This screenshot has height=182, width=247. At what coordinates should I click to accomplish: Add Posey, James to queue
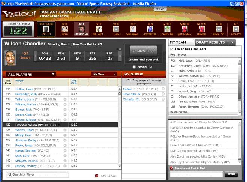(65, 146)
